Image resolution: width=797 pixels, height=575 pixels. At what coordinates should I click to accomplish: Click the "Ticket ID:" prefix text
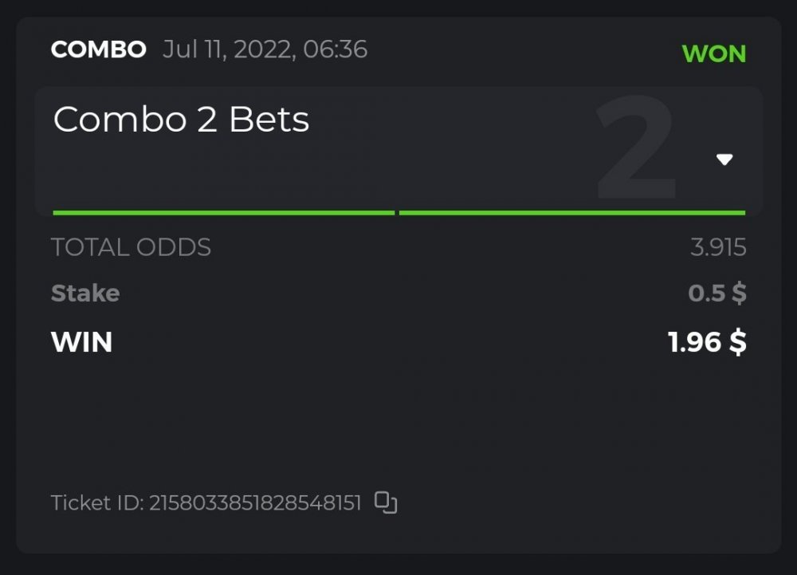(x=97, y=503)
